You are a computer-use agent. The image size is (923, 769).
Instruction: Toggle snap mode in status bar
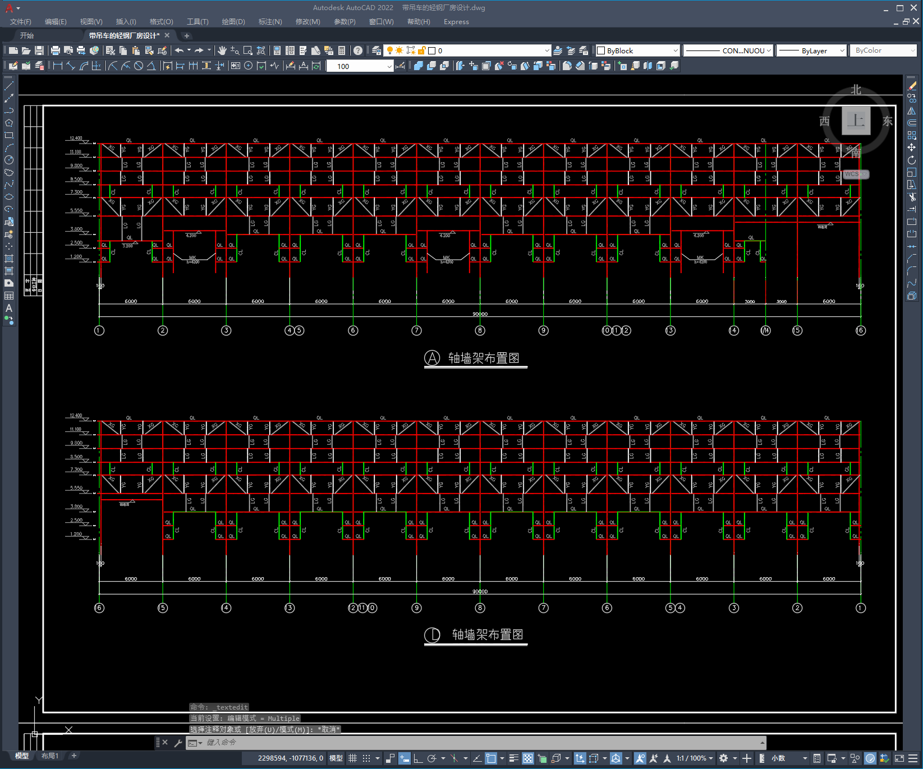pyautogui.click(x=366, y=758)
